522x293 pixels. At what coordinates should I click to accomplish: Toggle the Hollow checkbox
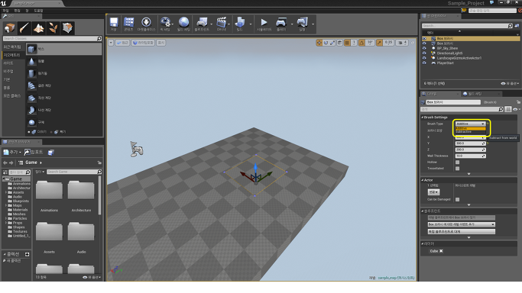(x=457, y=162)
